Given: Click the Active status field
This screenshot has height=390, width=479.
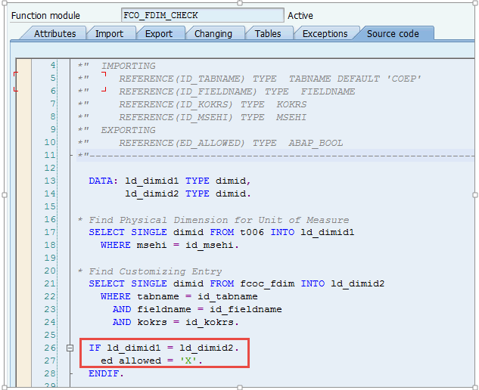Looking at the screenshot, I should (x=300, y=16).
